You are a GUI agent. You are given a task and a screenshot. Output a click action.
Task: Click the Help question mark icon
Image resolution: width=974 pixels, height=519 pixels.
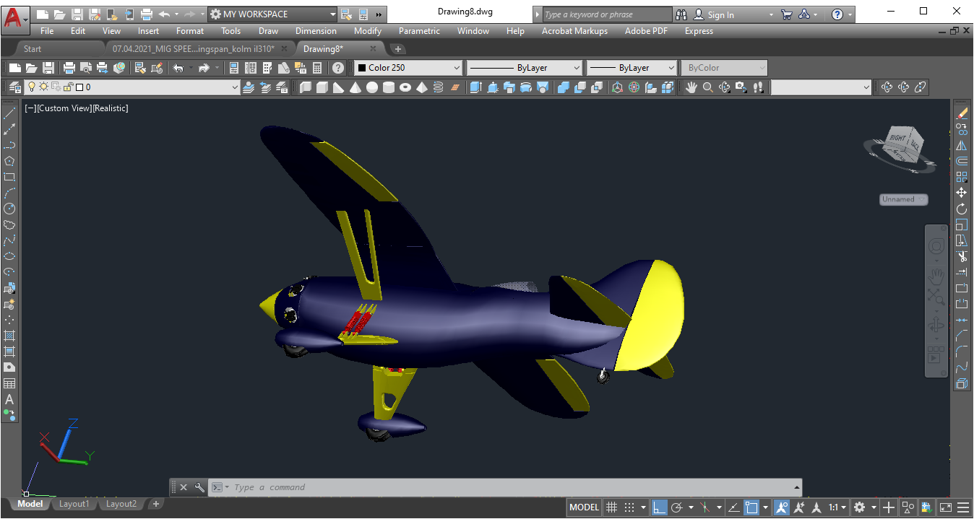coord(337,68)
